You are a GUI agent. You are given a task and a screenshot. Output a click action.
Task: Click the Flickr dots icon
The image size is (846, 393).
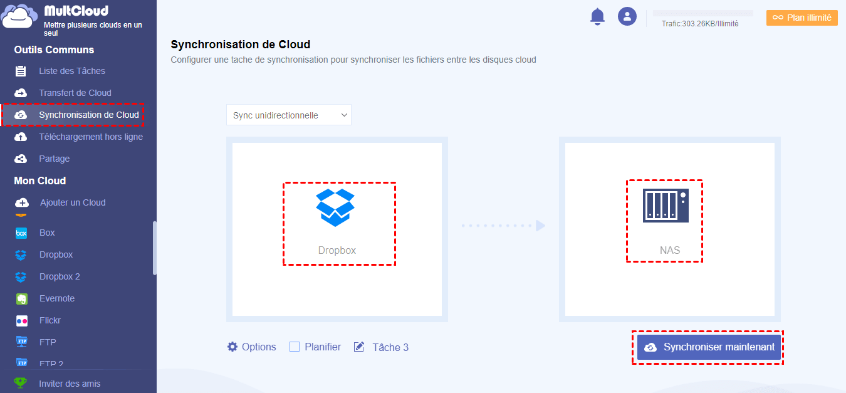21,320
